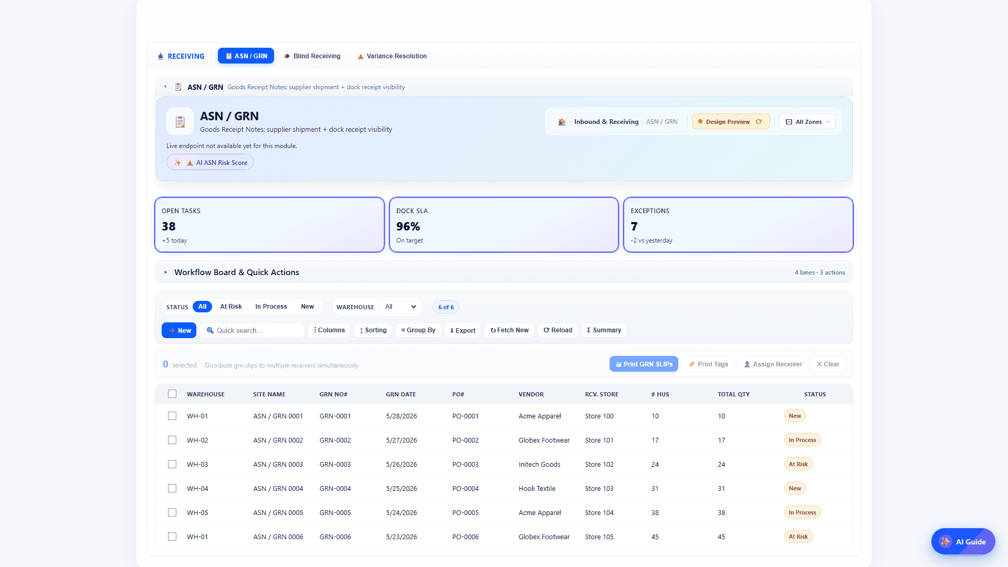Click the Design Preview badge

pyautogui.click(x=731, y=122)
